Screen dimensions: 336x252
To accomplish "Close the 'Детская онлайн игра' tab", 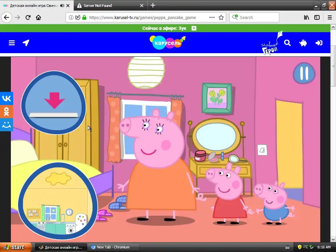I will tap(68, 6).
